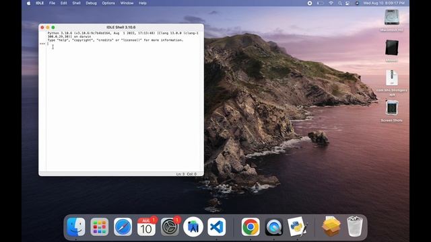The width and height of the screenshot is (431, 242).
Task: Check the battery status icon
Action: (321, 3)
